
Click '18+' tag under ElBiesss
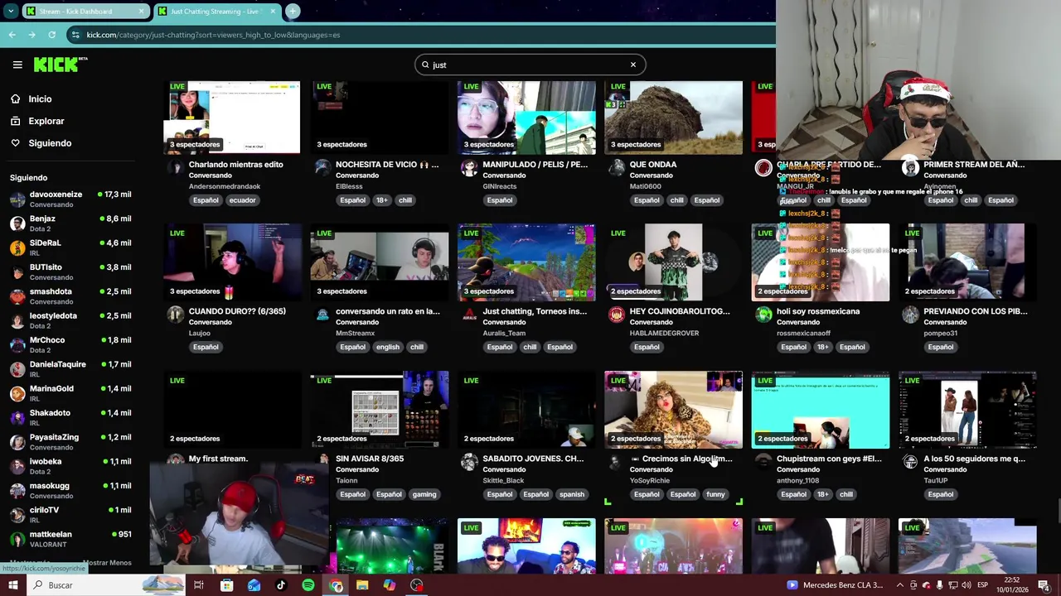pyautogui.click(x=381, y=200)
